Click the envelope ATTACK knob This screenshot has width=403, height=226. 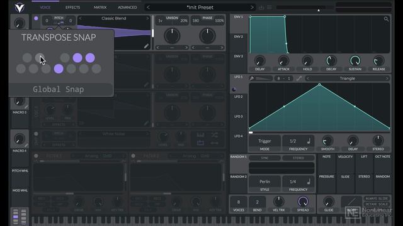283,61
